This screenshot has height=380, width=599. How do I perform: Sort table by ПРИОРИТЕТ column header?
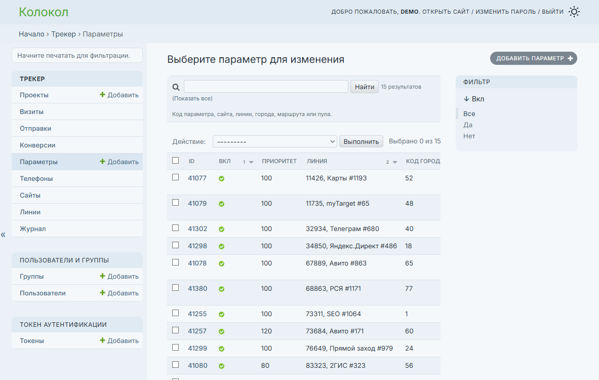click(279, 161)
